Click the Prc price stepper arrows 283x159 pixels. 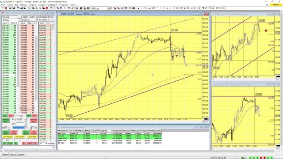click(x=25, y=120)
